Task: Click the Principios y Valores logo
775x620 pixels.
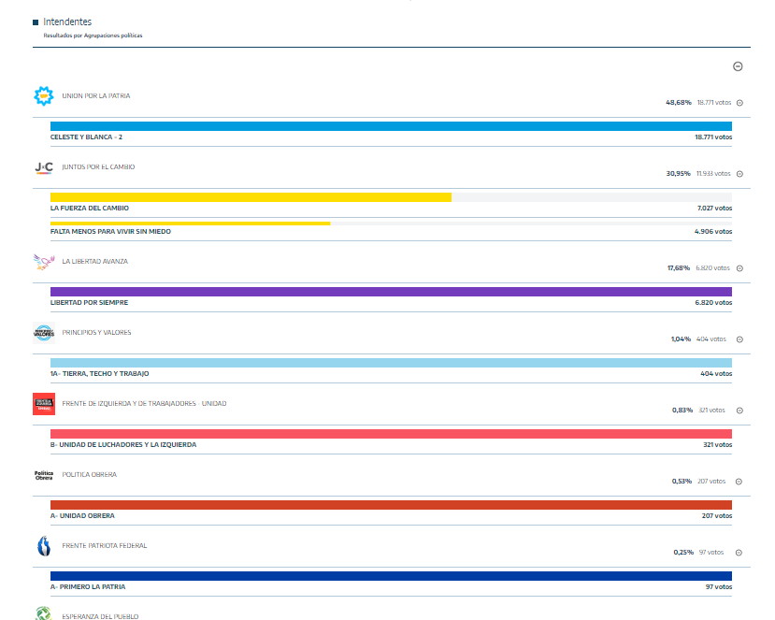Action: (x=43, y=333)
